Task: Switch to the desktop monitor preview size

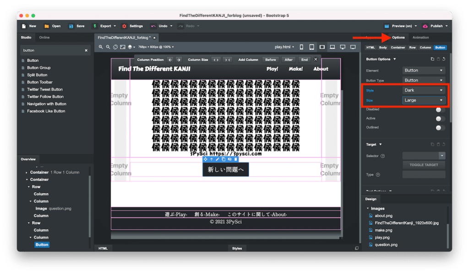Action: (x=343, y=47)
